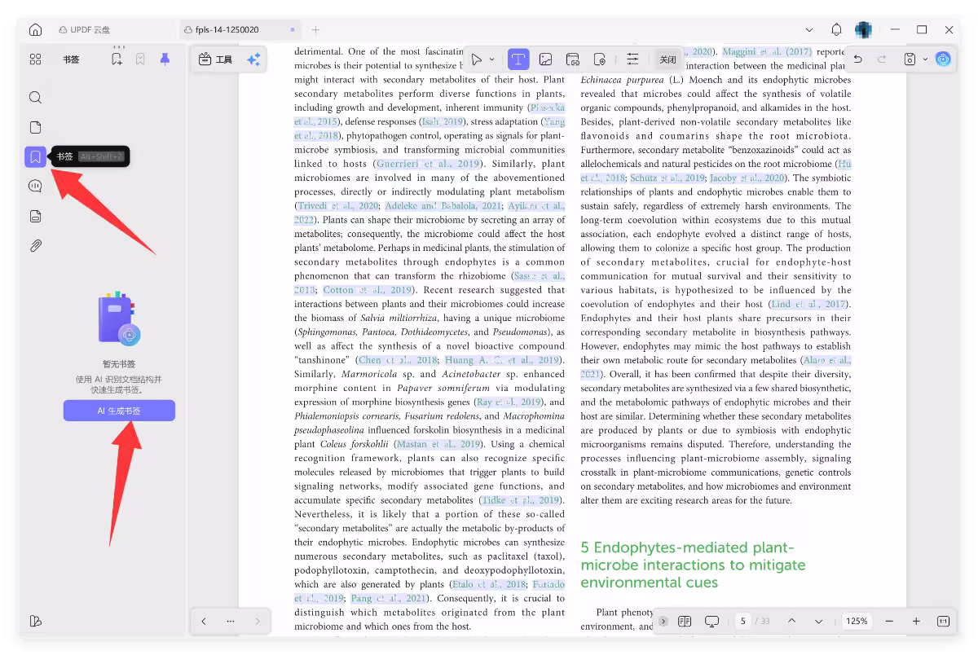
Task: Open the Adeleke and Babalola, 2021 citation
Action: [443, 205]
